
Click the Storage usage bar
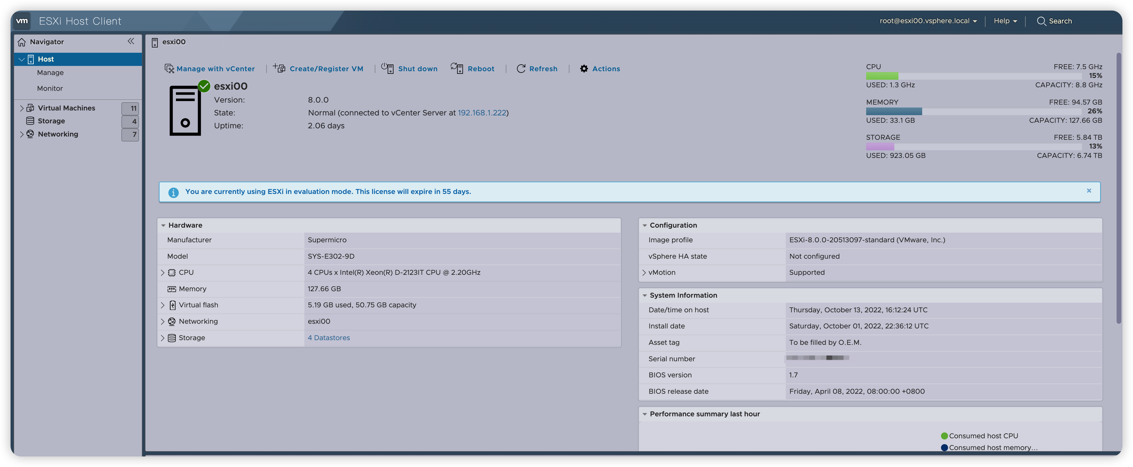pyautogui.click(x=974, y=146)
